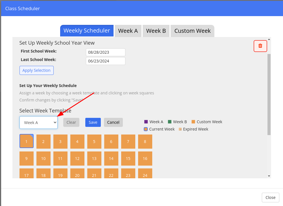This screenshot has height=206, width=283.
Task: Click the Clear button
Action: [71, 122]
